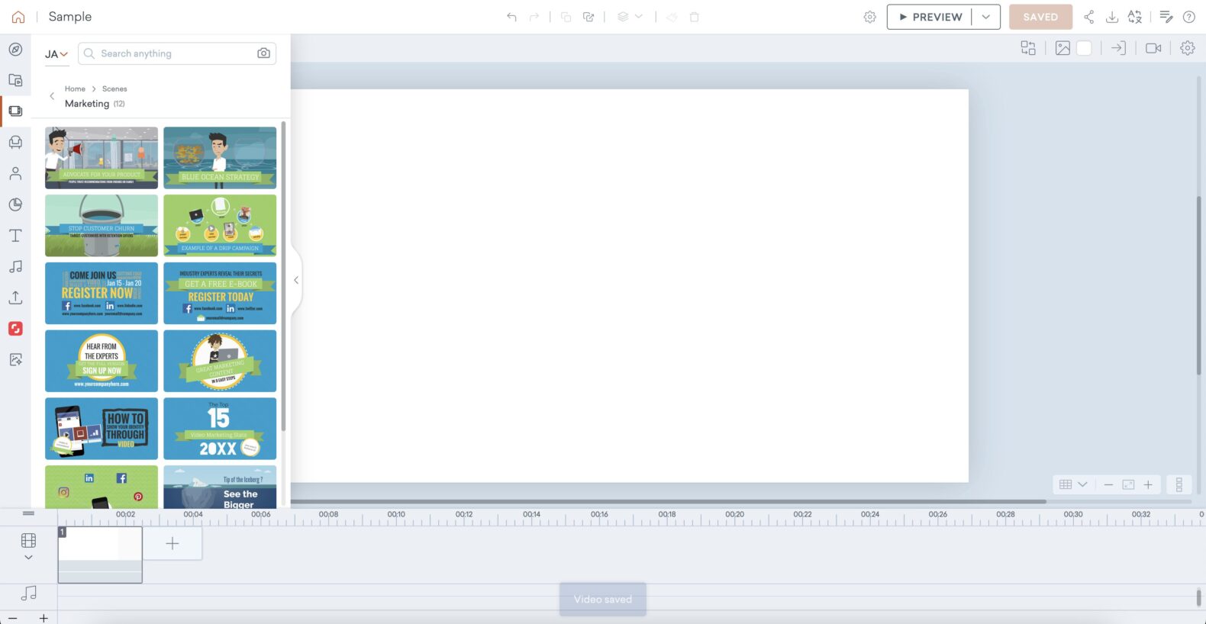The height and width of the screenshot is (624, 1206).
Task: Click the download video icon
Action: [x=1112, y=17]
